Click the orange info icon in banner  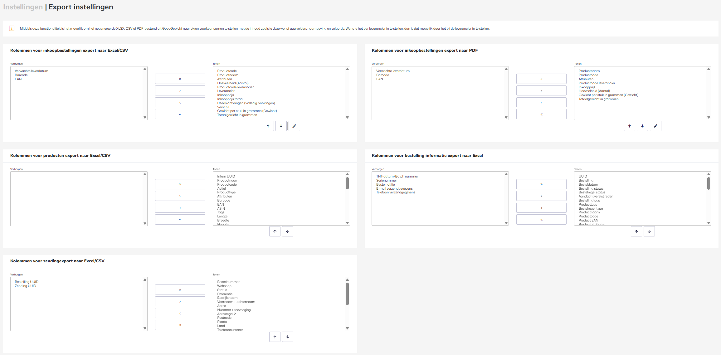click(12, 28)
